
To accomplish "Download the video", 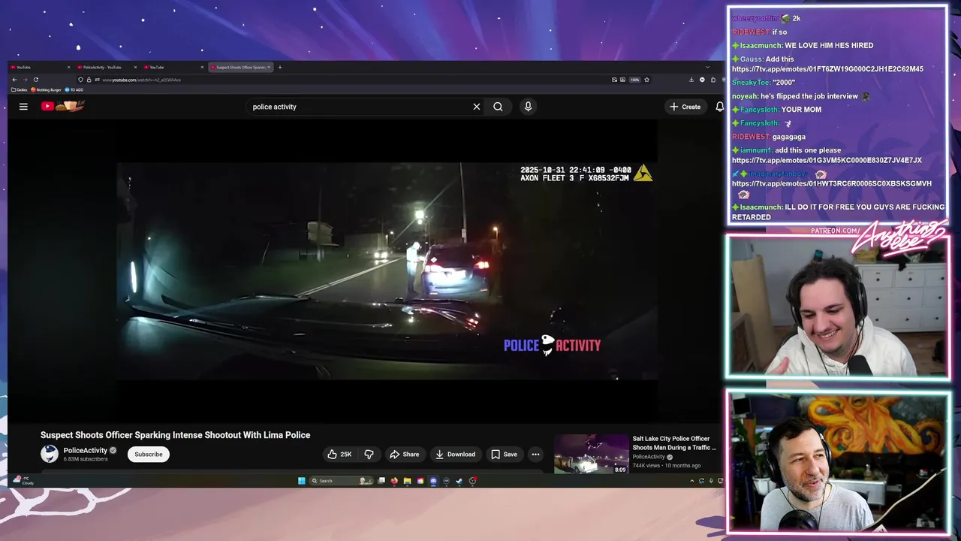I will click(455, 454).
